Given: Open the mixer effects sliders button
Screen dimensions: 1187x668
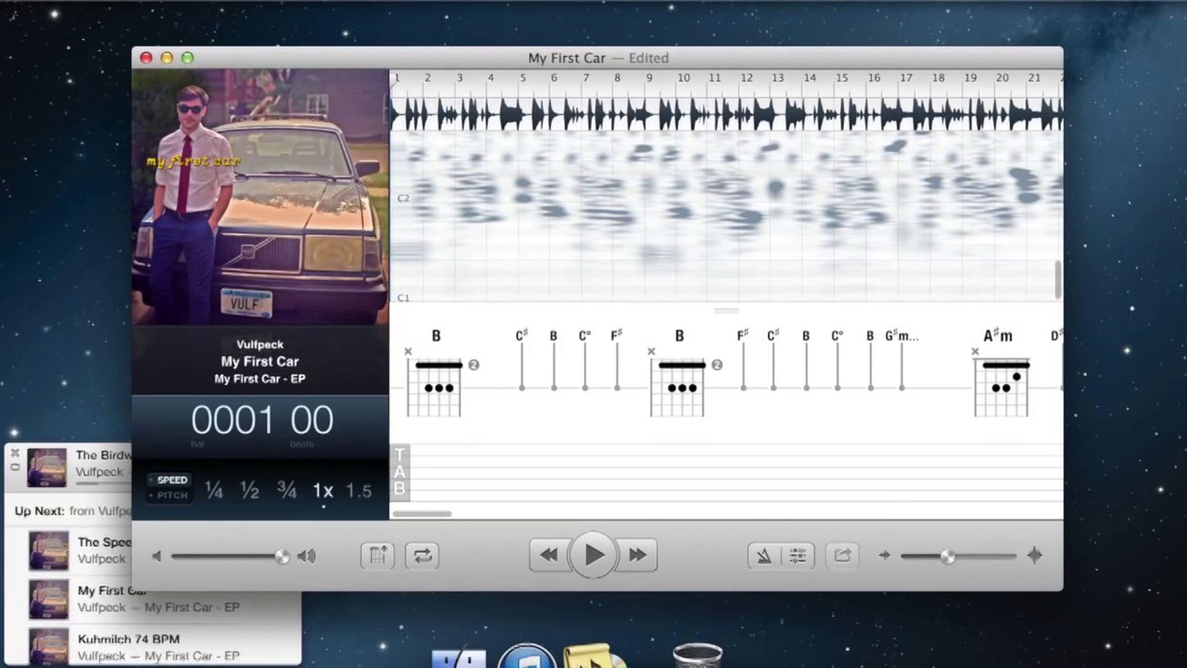Looking at the screenshot, I should click(x=798, y=556).
